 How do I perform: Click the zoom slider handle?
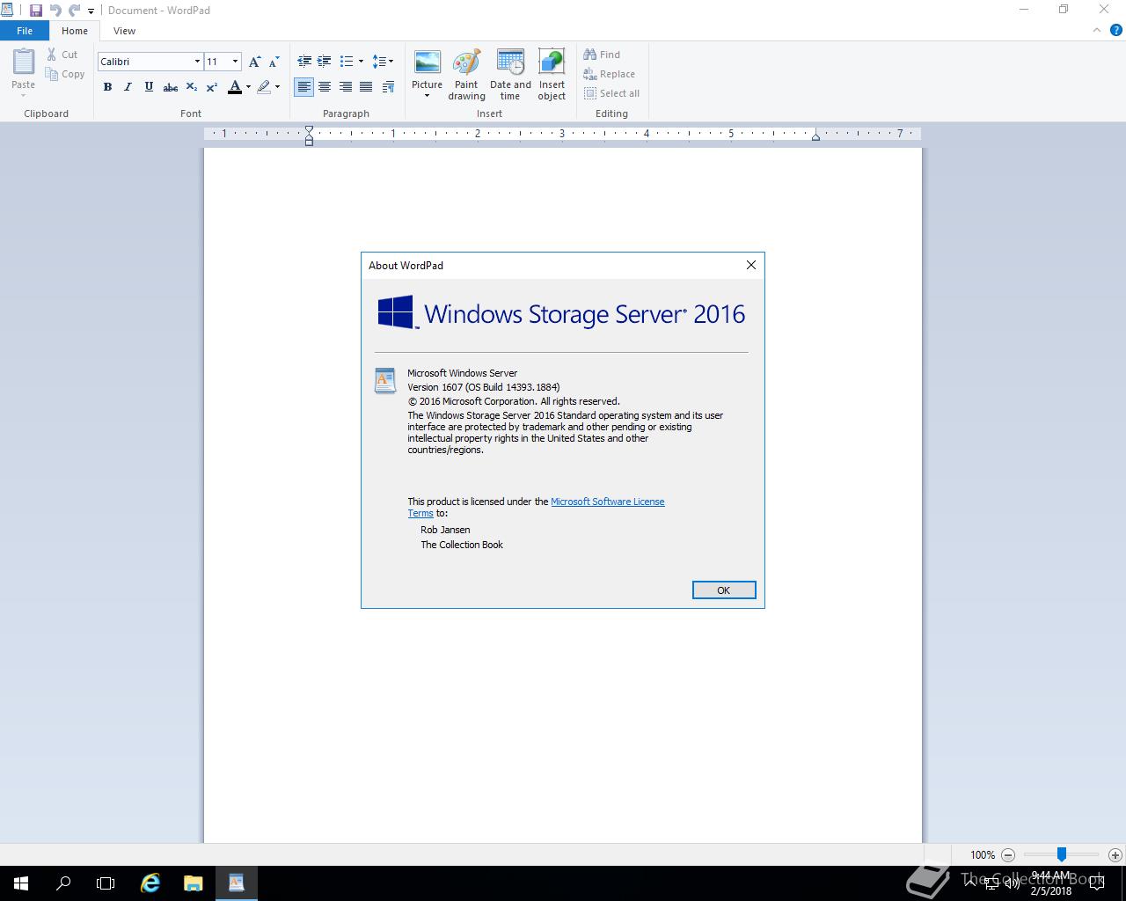click(x=1062, y=854)
